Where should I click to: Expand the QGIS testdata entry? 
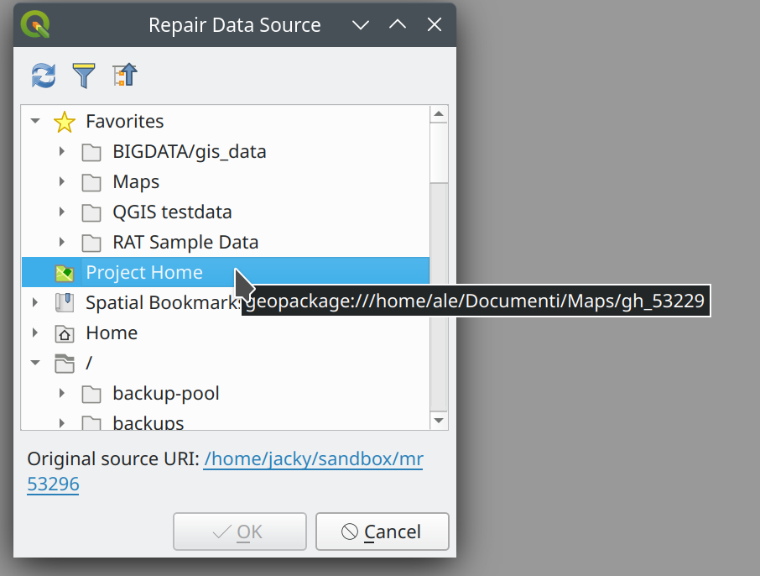(x=62, y=212)
